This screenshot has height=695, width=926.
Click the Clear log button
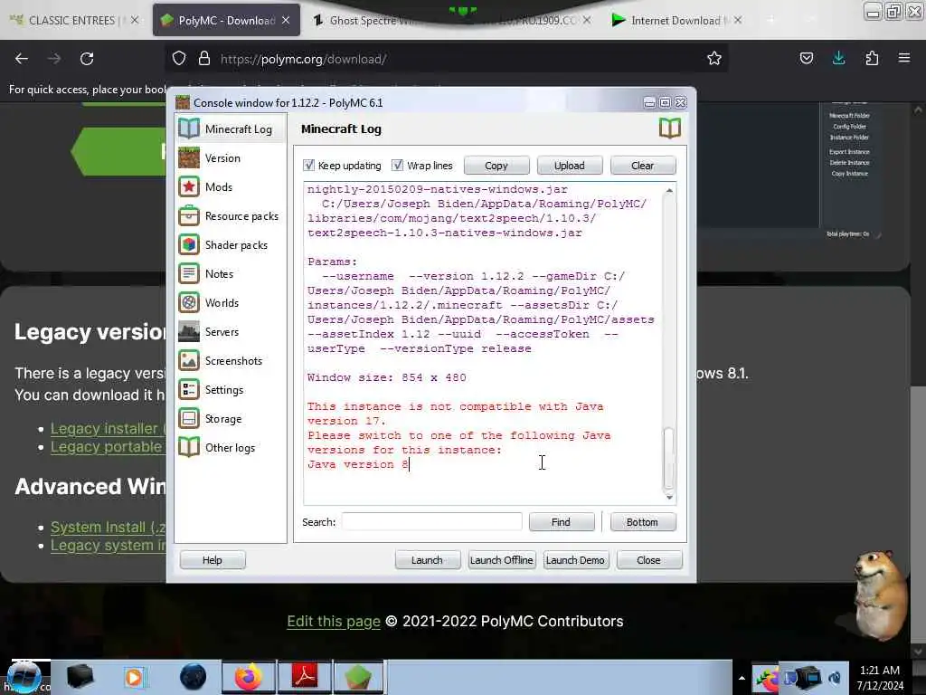click(643, 166)
